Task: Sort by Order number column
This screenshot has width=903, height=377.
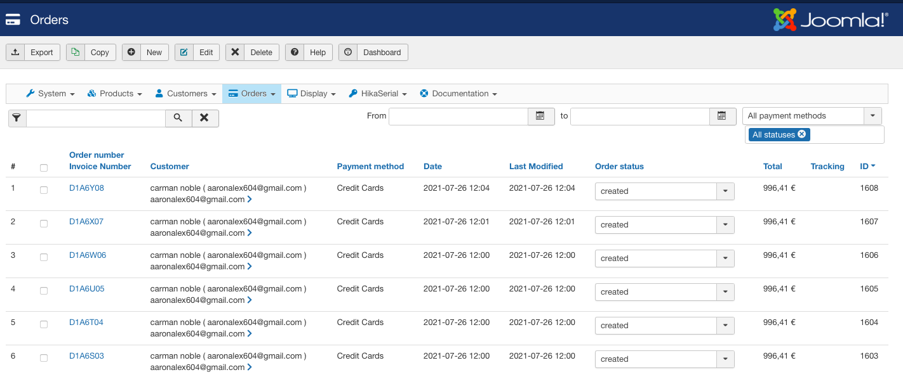Action: [97, 155]
